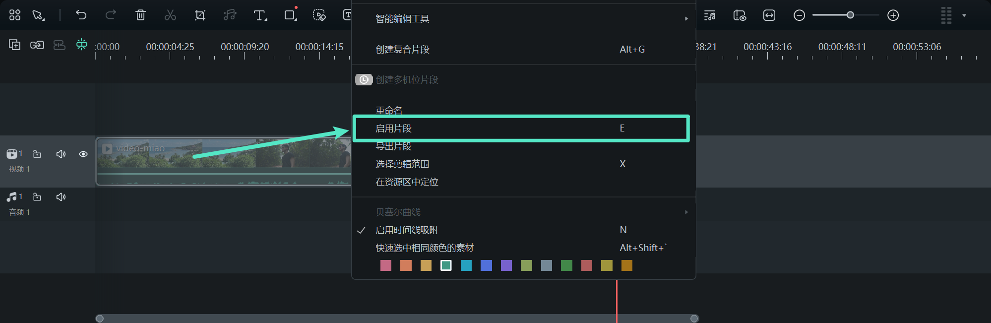This screenshot has height=323, width=991.
Task: Toggle visibility of 视频 1 track
Action: (83, 154)
